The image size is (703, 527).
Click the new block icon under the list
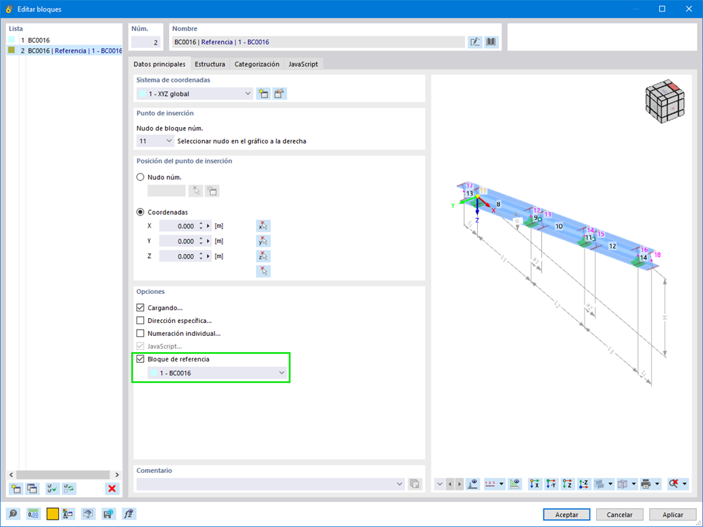16,488
